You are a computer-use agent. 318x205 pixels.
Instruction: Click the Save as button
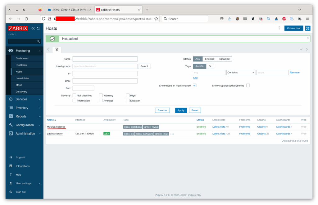(162, 110)
